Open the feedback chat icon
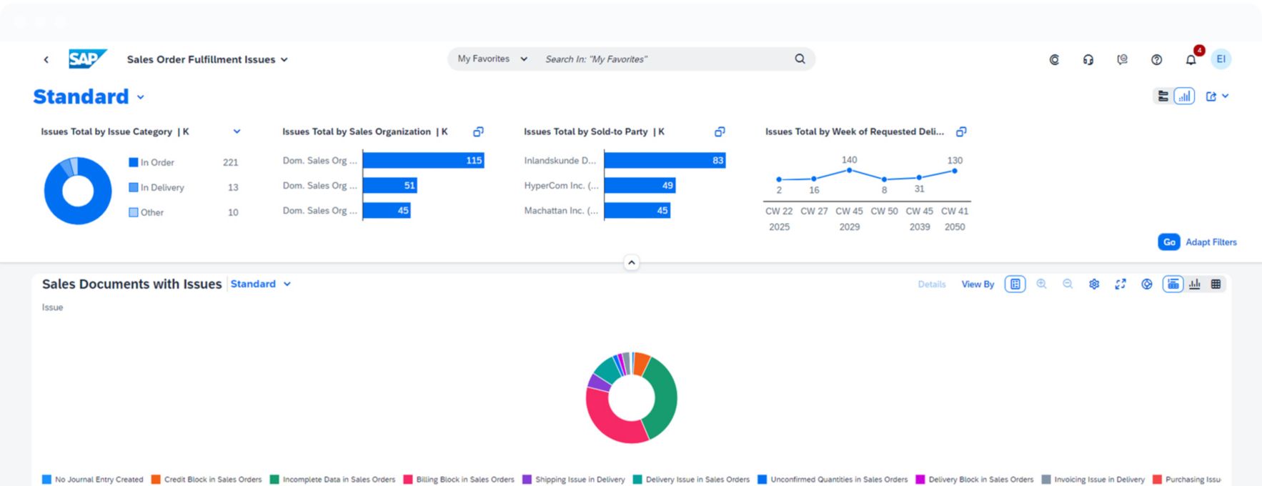Screen dimensions: 1262x486 pyautogui.click(x=1122, y=60)
